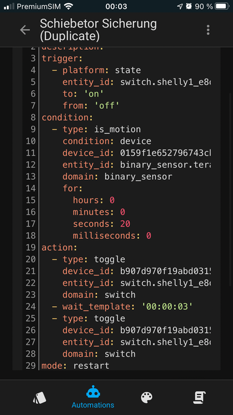233x415 pixels.
Task: Click the 'action:' key on line 19
Action: 60,248
